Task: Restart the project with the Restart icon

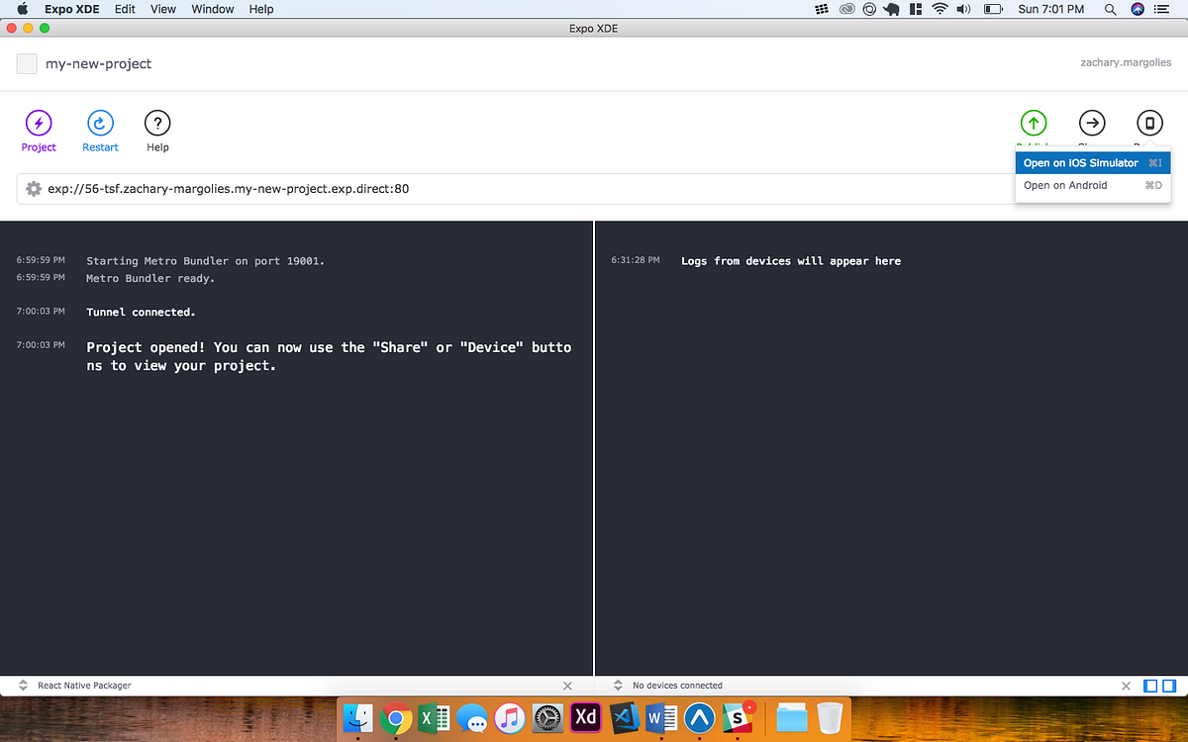Action: (100, 123)
